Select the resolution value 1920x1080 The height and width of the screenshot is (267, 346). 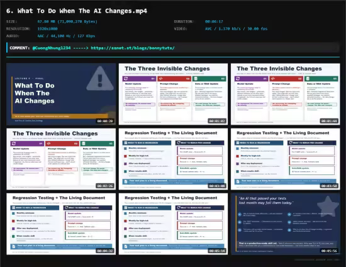47,29
